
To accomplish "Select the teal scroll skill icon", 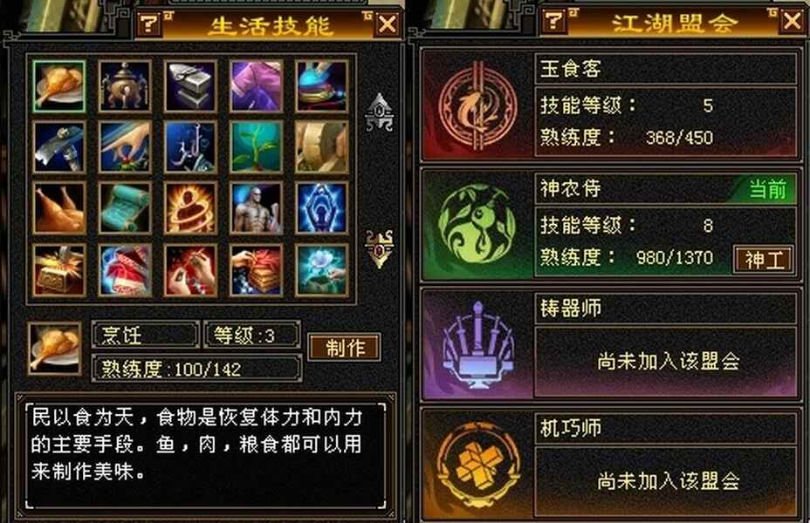I will [x=125, y=208].
